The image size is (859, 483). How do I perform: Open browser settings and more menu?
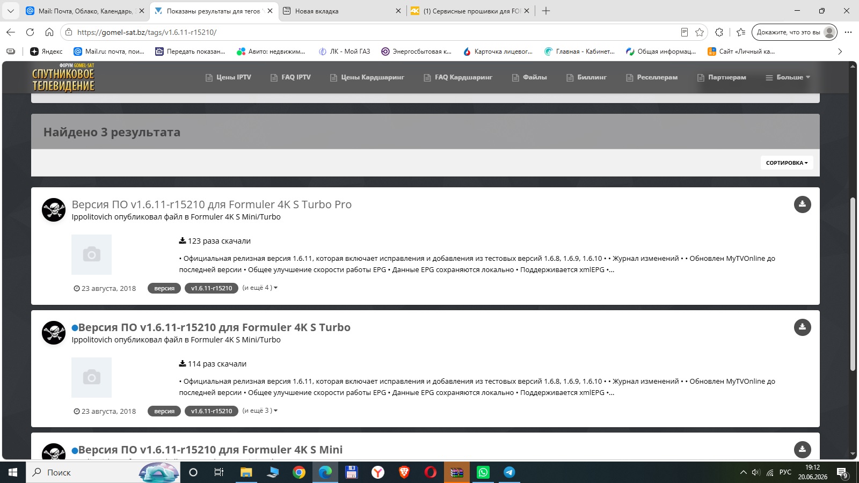(x=848, y=32)
